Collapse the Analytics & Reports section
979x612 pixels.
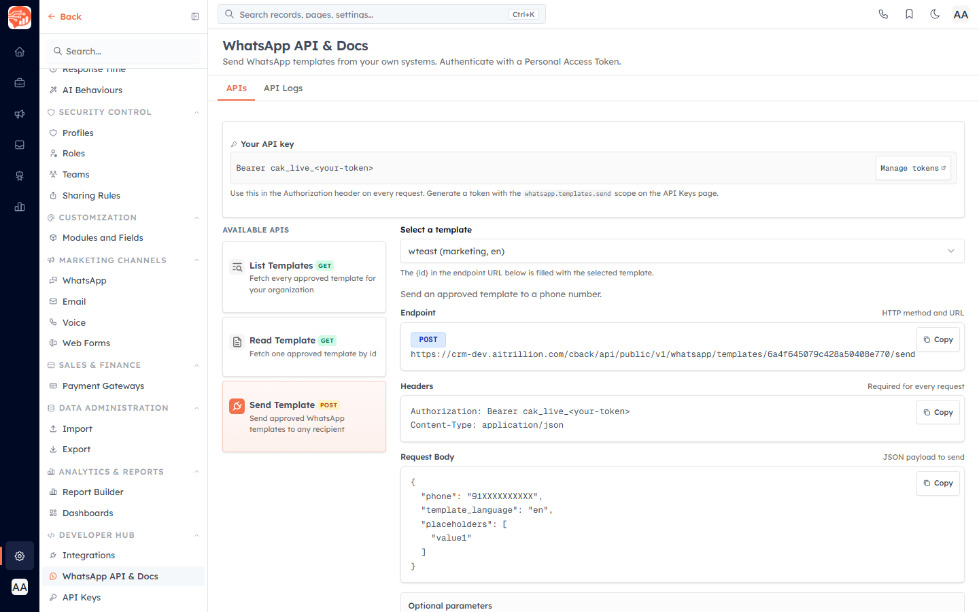click(196, 472)
